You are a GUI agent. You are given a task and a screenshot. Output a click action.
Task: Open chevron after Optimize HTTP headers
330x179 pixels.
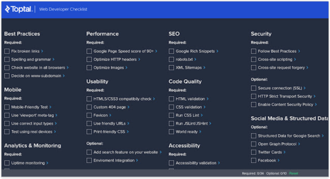click(139, 59)
